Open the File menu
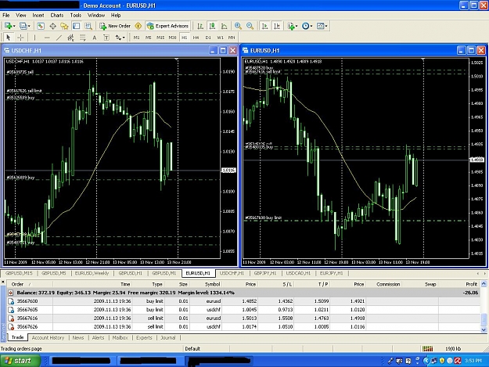The image size is (489, 367). pyautogui.click(x=6, y=16)
